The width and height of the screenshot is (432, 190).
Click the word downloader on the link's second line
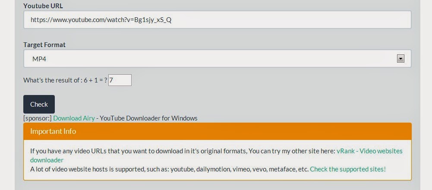47,160
